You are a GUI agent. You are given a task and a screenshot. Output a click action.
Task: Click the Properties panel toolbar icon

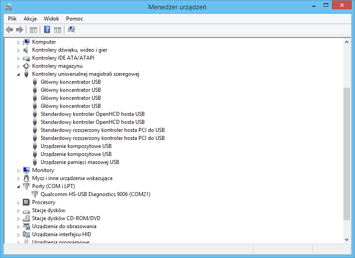pos(58,30)
